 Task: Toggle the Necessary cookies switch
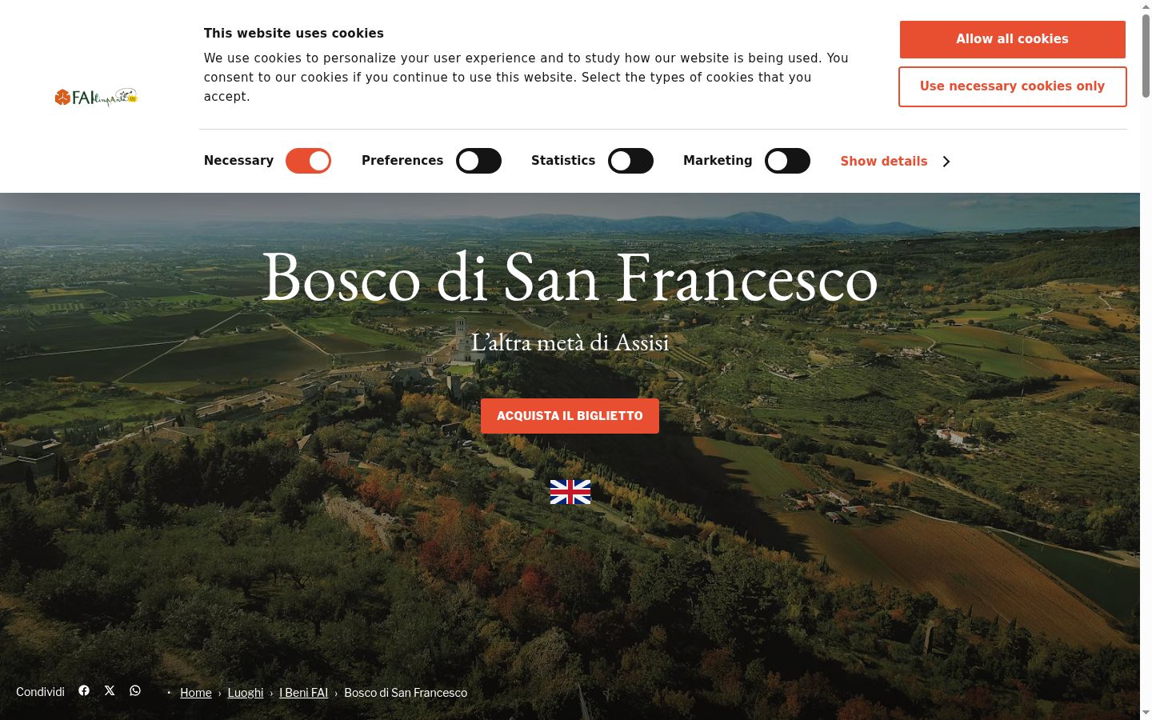coord(308,161)
